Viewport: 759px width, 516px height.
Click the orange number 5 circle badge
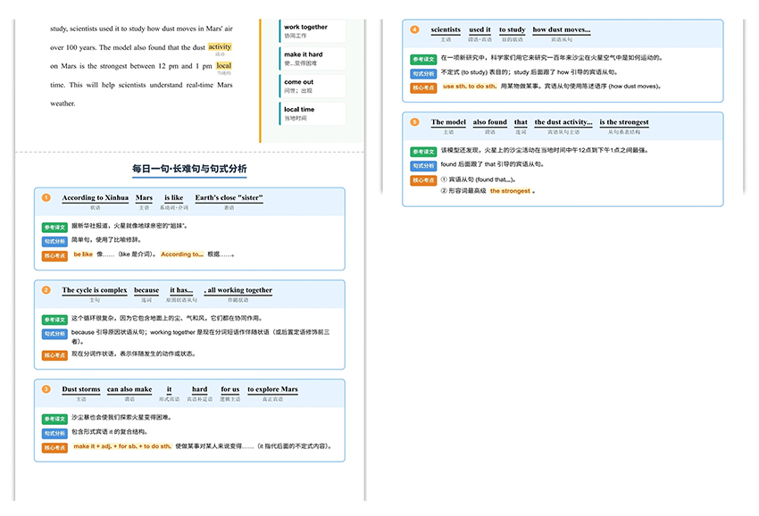[414, 121]
